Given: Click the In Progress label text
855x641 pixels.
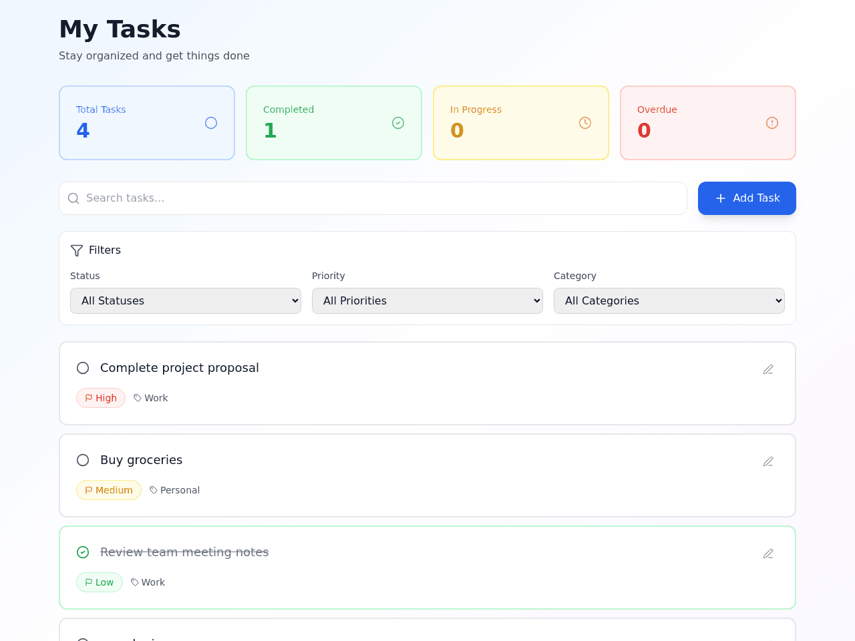Looking at the screenshot, I should point(476,110).
